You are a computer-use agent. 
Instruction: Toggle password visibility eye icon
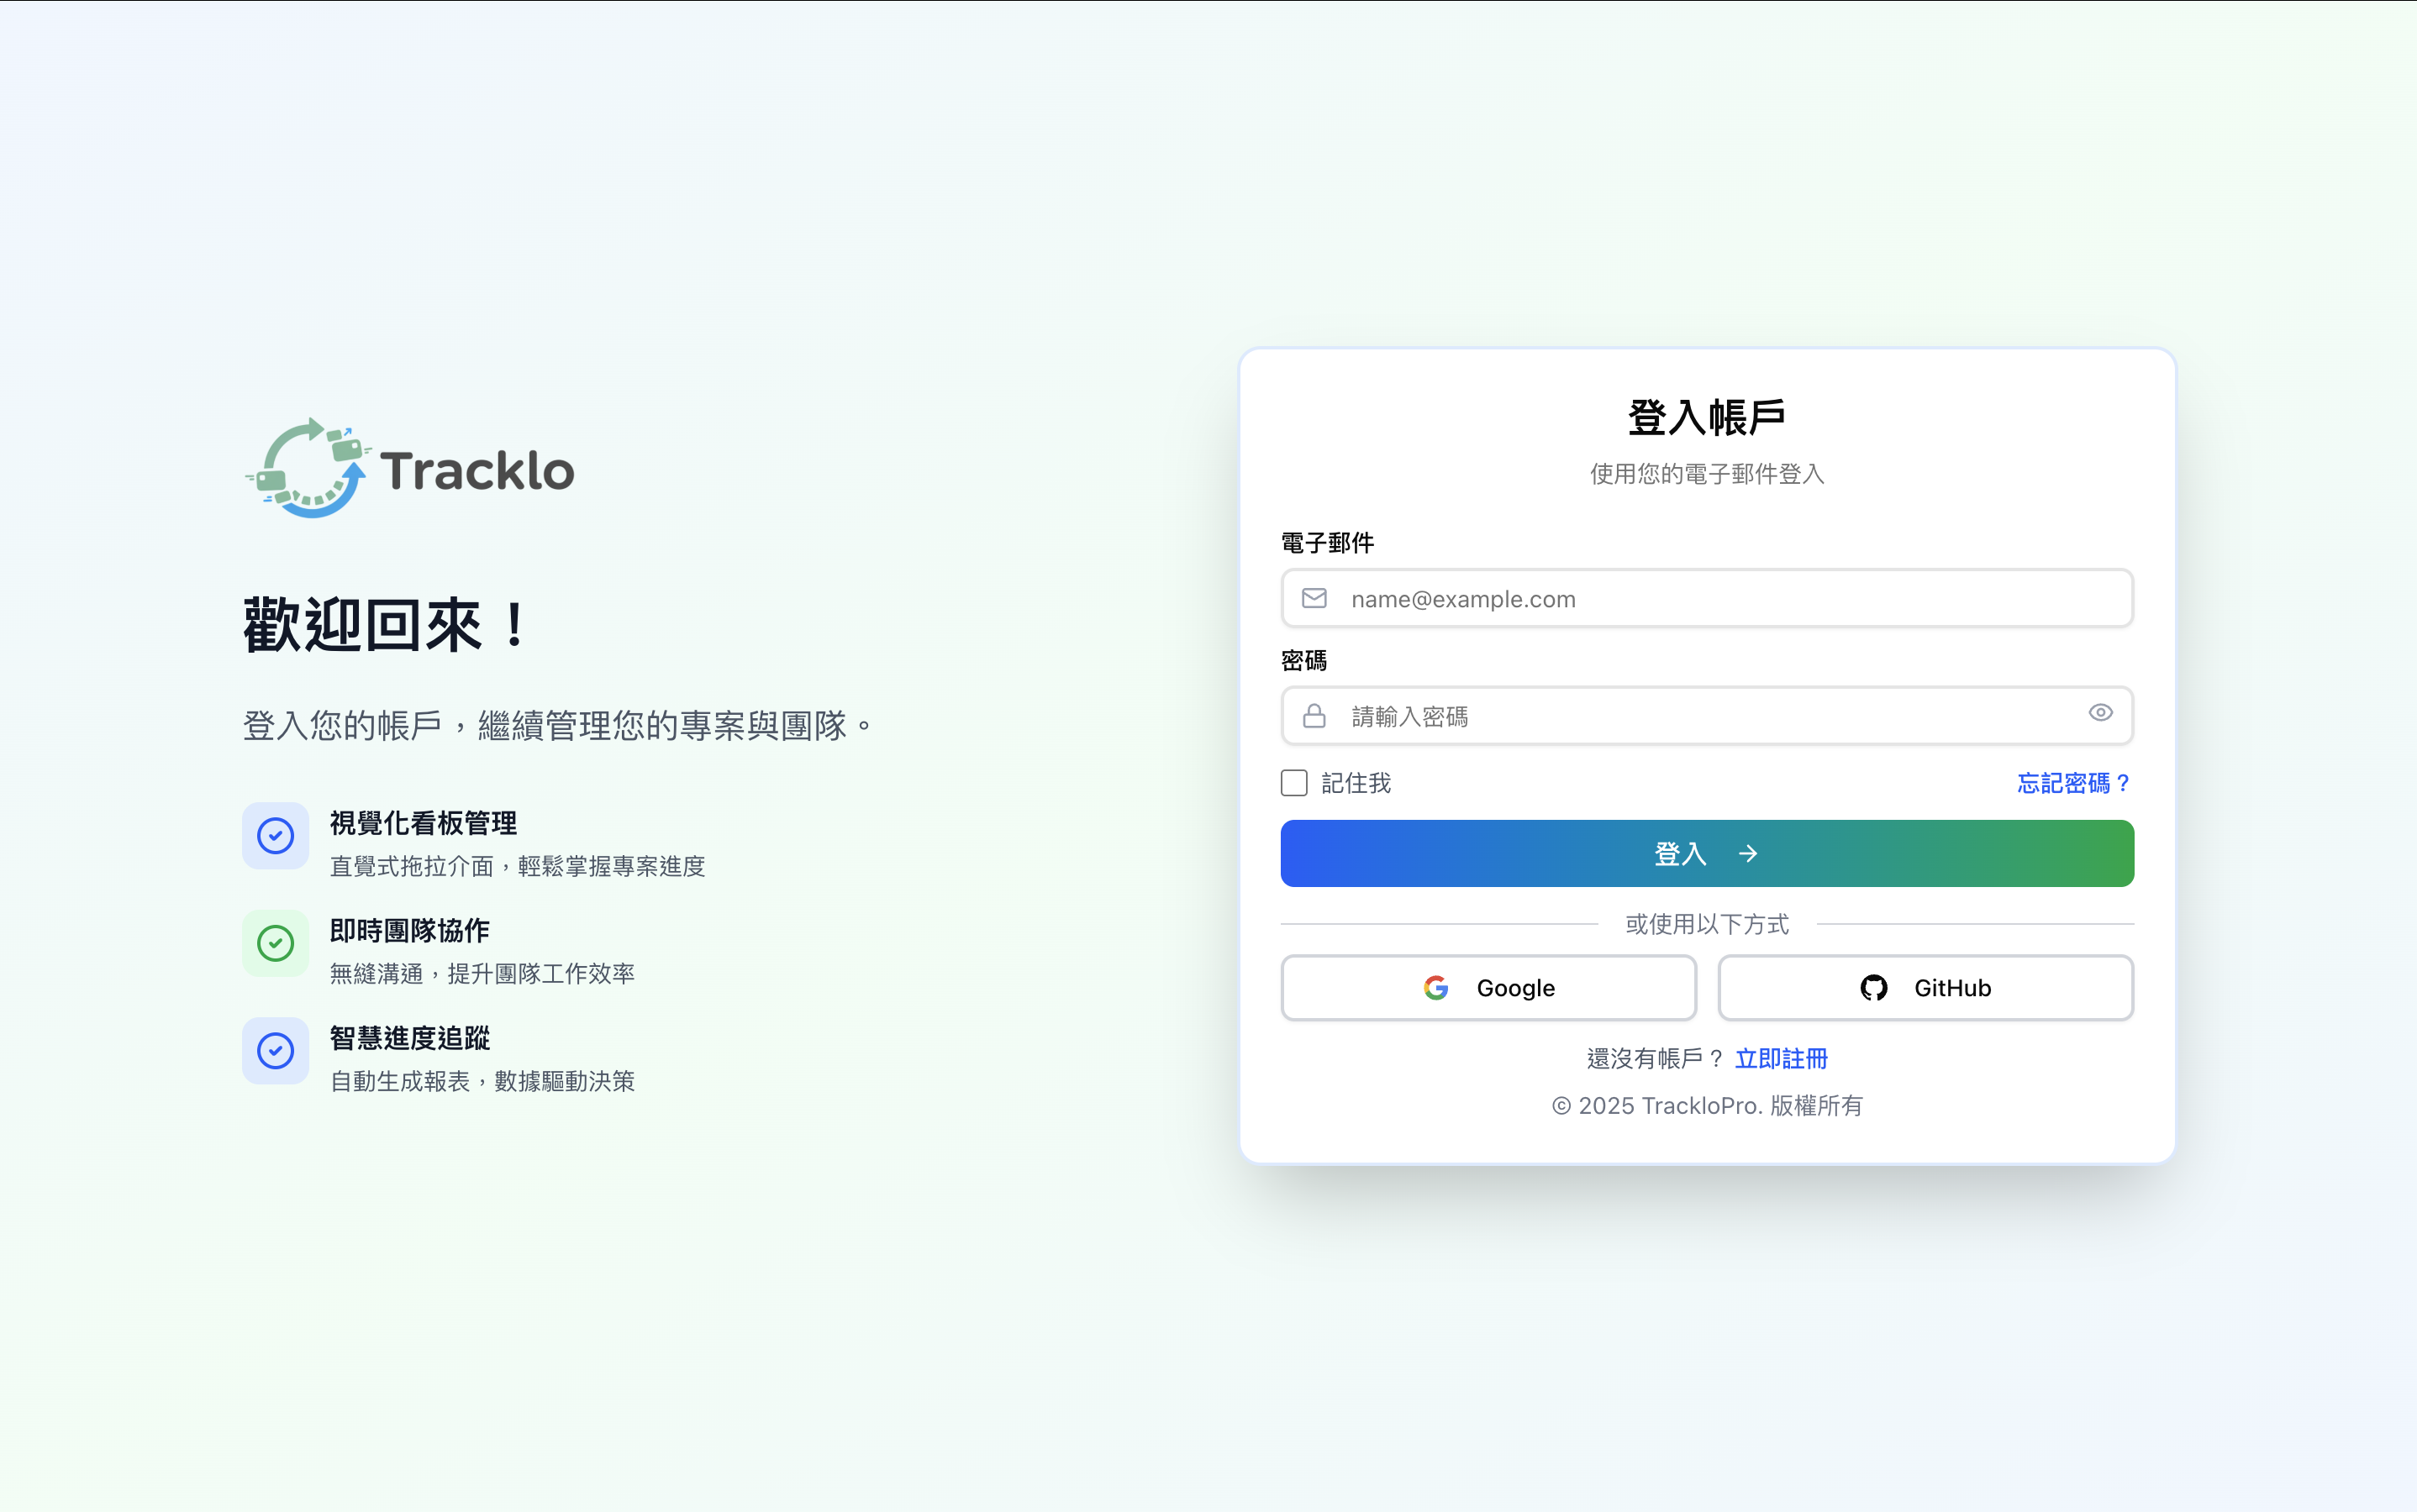2100,713
